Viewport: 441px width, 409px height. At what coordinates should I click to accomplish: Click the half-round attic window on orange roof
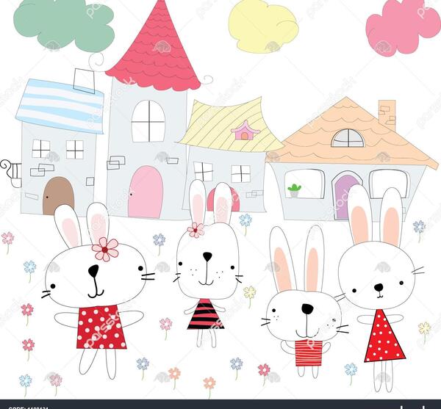click(x=348, y=138)
